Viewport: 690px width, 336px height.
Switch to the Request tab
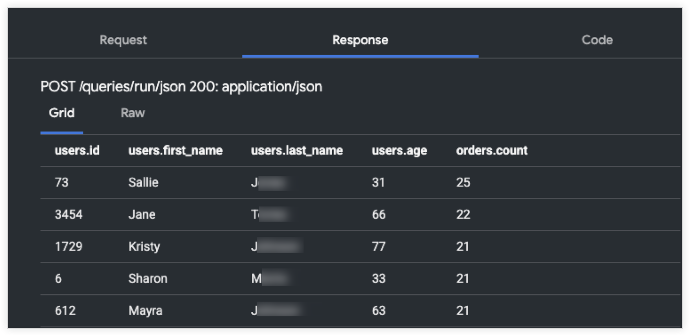pyautogui.click(x=123, y=40)
